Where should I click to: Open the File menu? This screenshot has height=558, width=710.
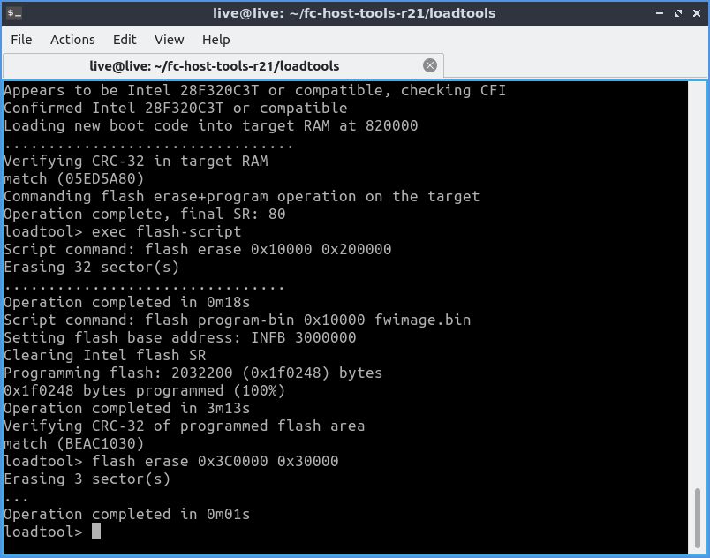[x=21, y=40]
